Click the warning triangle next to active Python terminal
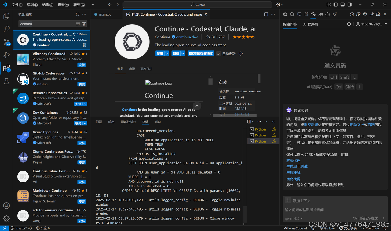 click(274, 141)
